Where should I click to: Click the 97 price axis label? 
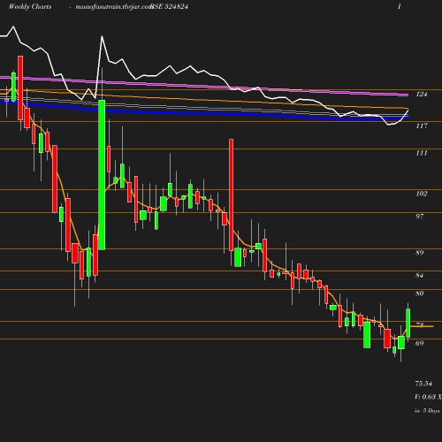[x=420, y=217]
